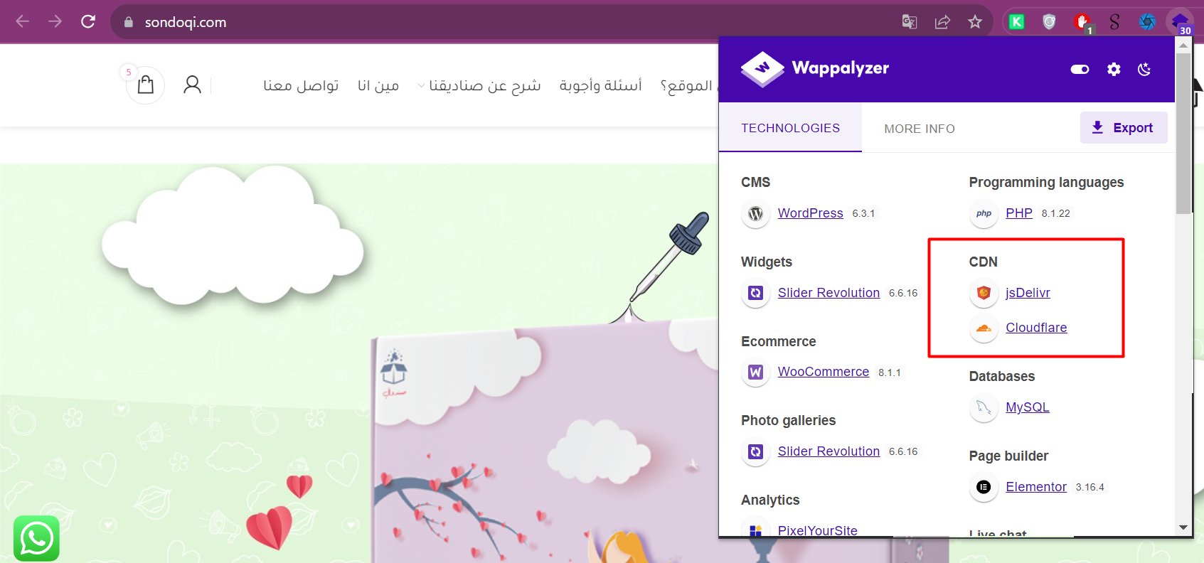Viewport: 1204px width, 563px height.
Task: Open the user account icon on site
Action: (192, 85)
